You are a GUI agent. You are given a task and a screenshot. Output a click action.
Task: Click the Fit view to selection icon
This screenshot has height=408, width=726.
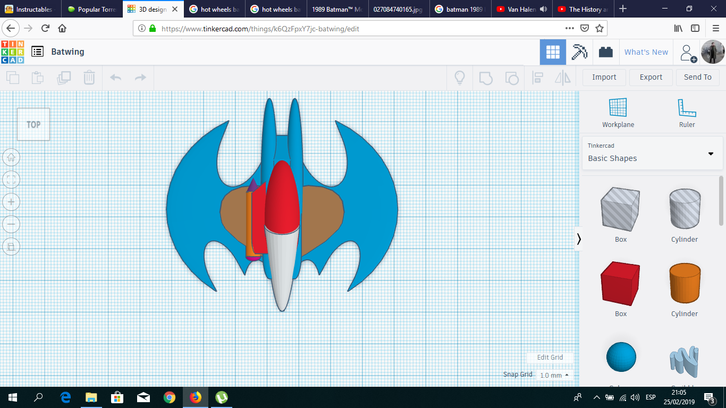click(x=11, y=180)
